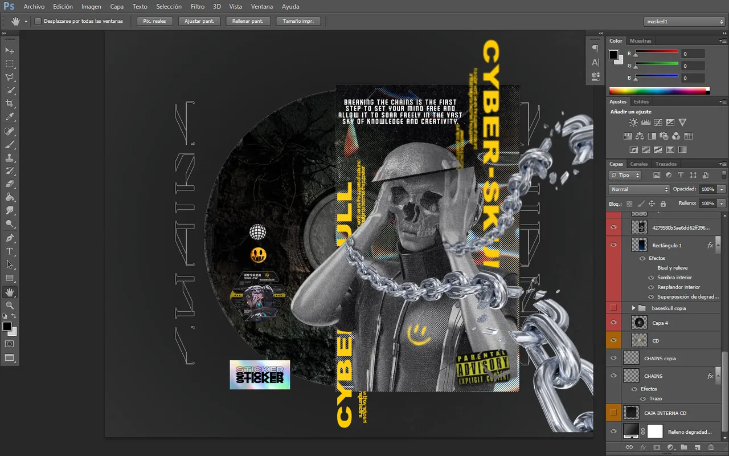Select the Horizontal Type tool
Viewport: 729px width, 456px height.
point(10,251)
